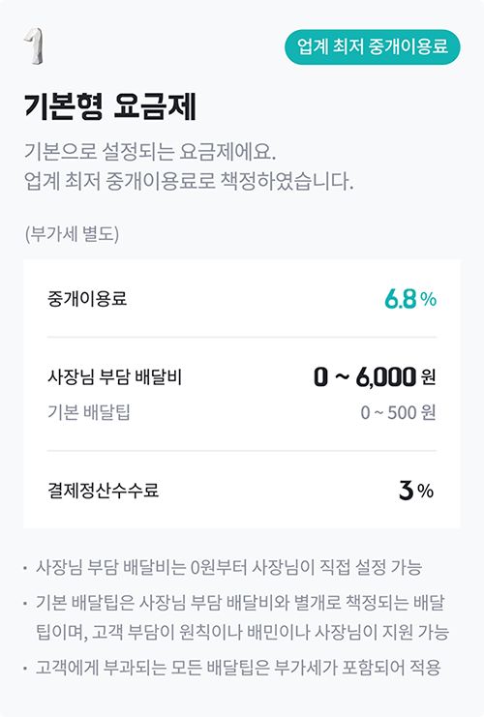Click the 0 ~ 6,000 원 amount
This screenshot has height=717, width=484.
pyautogui.click(x=375, y=377)
